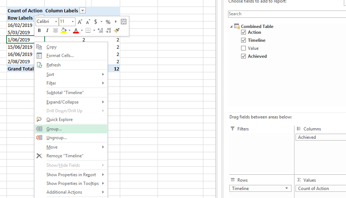Screen dimensions: 346x198
Task: Apply accounting dollar number format
Action: [95, 22]
